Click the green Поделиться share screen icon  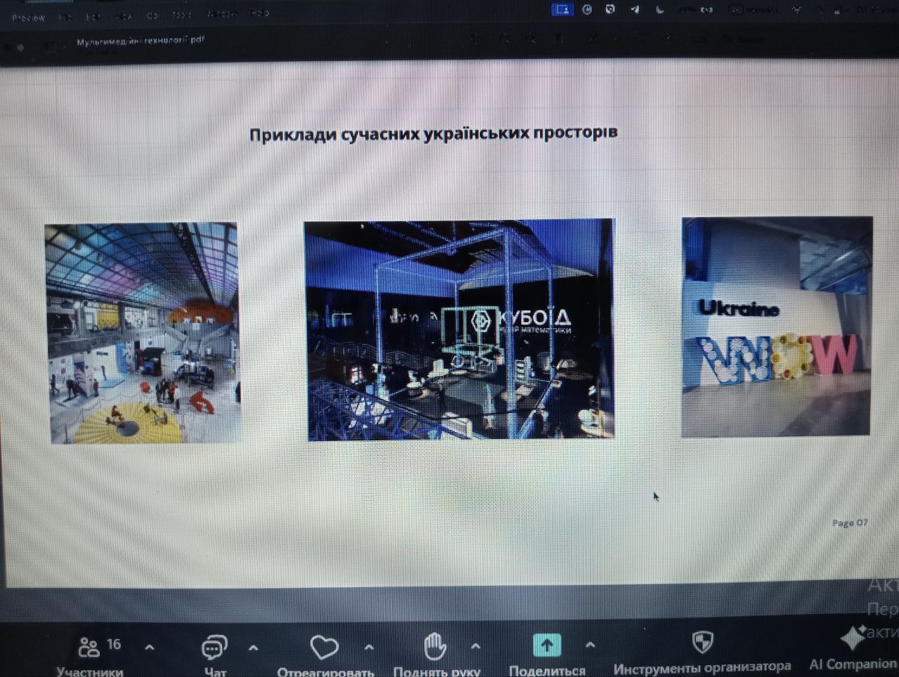(546, 645)
